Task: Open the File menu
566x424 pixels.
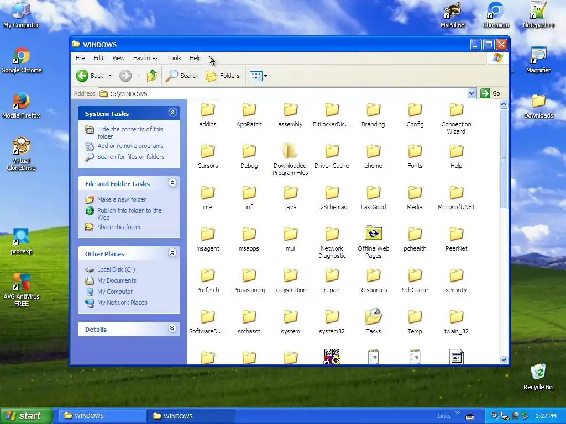Action: 80,58
